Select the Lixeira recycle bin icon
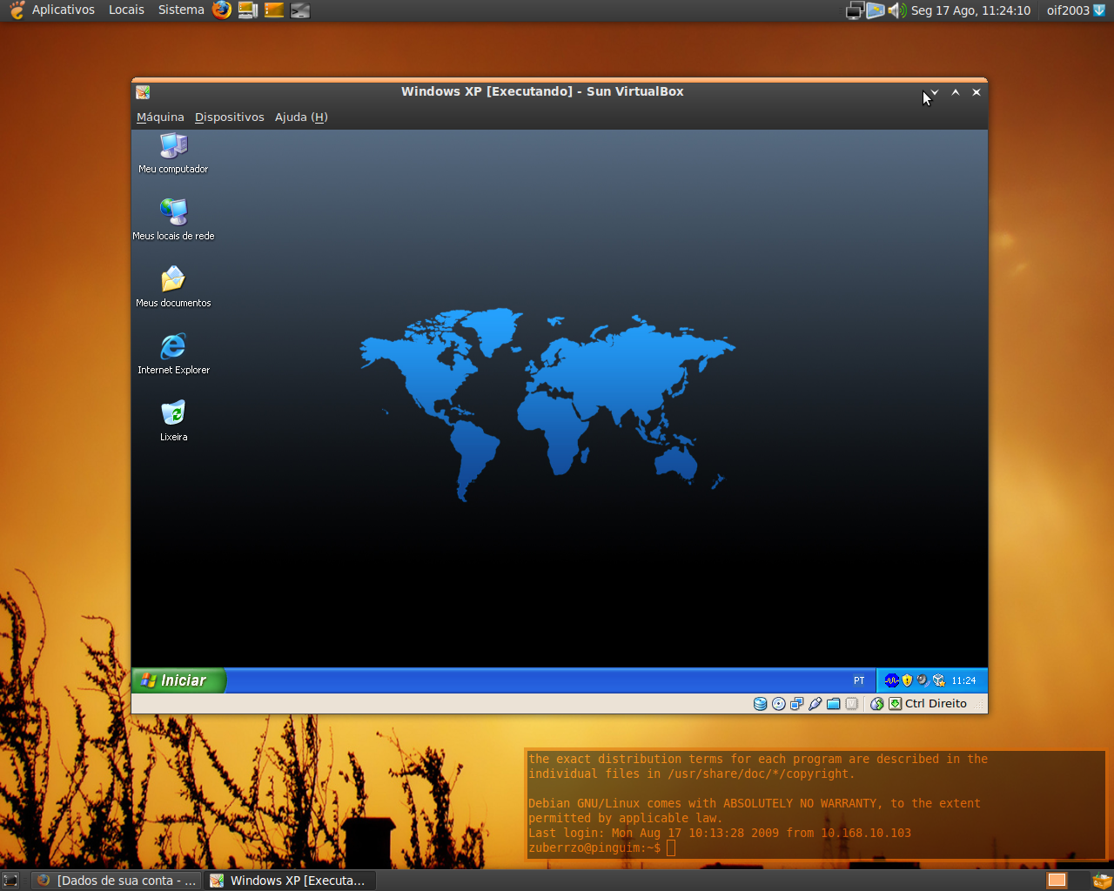This screenshot has height=891, width=1114. point(173,420)
